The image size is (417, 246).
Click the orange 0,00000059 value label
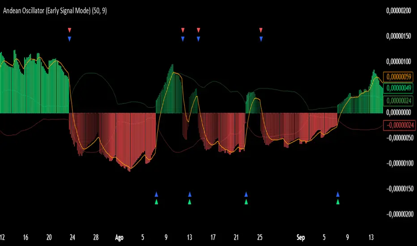398,77
